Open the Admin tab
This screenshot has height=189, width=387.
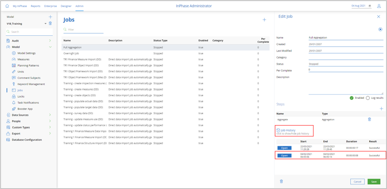click(79, 6)
